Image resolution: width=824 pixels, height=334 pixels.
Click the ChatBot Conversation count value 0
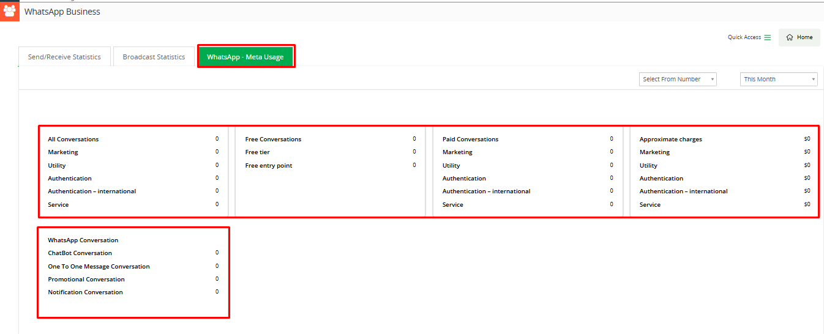(217, 253)
